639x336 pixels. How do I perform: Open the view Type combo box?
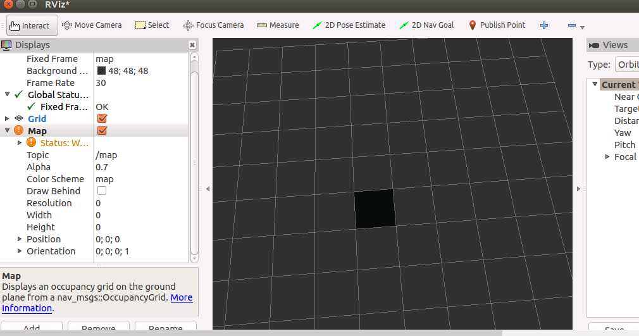point(627,65)
